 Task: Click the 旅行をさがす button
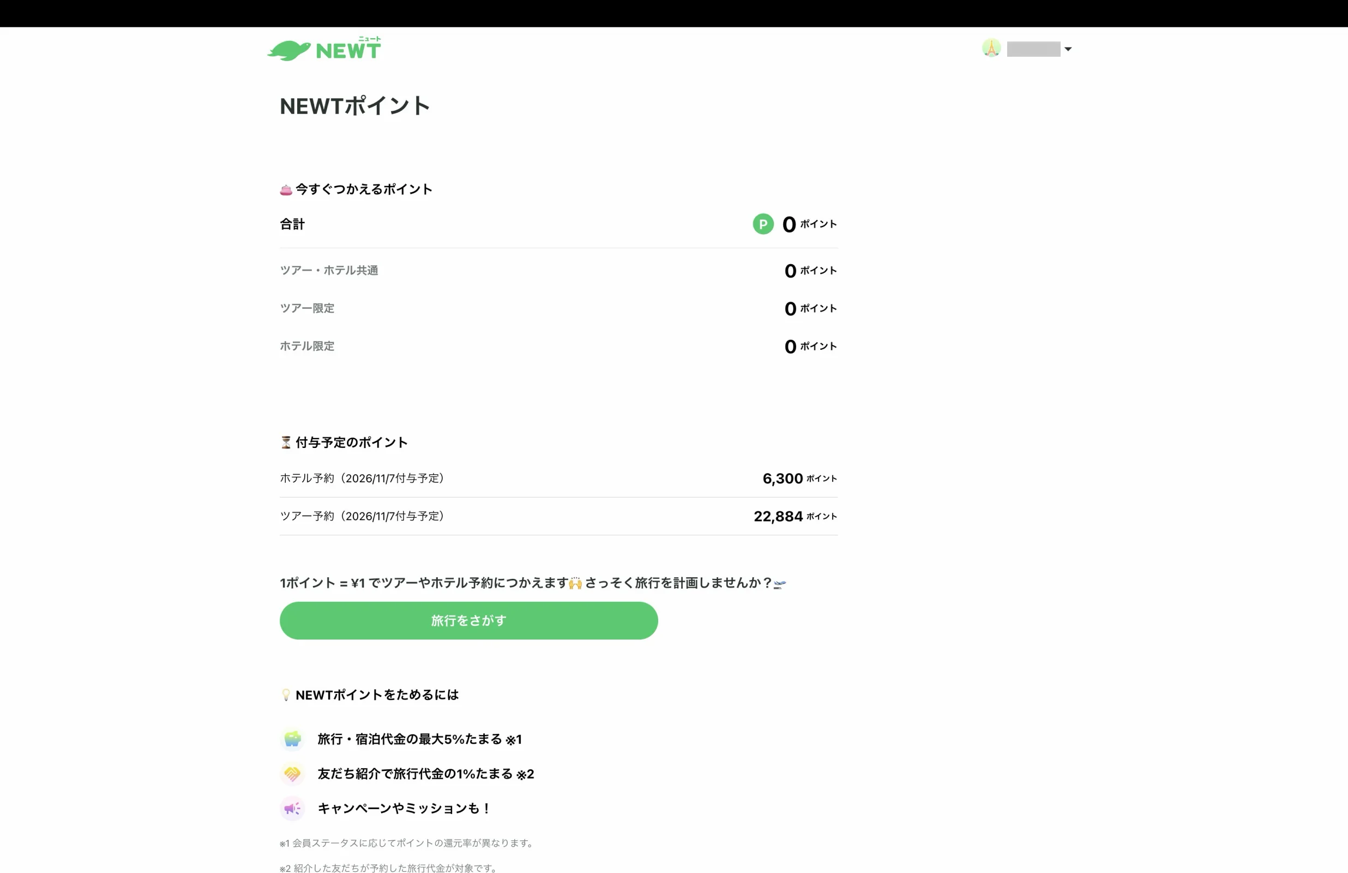tap(468, 621)
